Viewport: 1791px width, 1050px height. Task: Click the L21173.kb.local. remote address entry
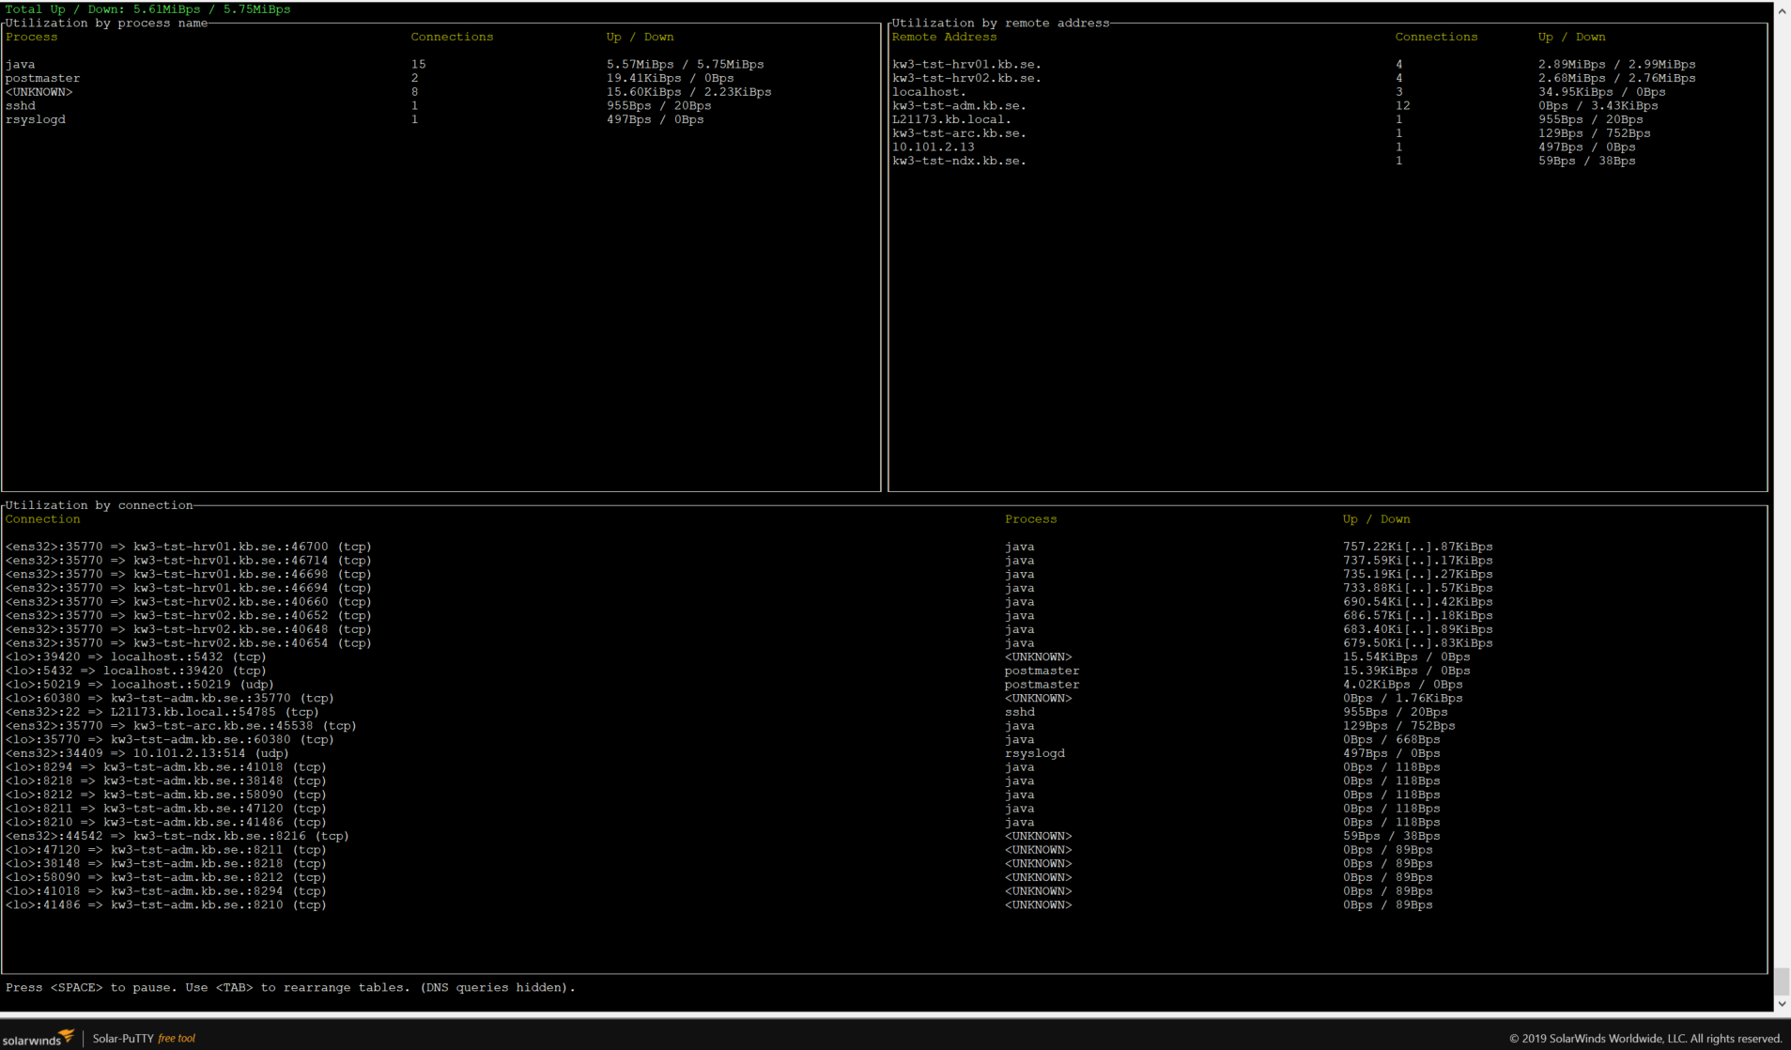pyautogui.click(x=951, y=120)
